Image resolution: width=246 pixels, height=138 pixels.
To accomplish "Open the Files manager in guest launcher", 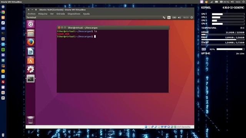I will pyautogui.click(x=30, y=33).
